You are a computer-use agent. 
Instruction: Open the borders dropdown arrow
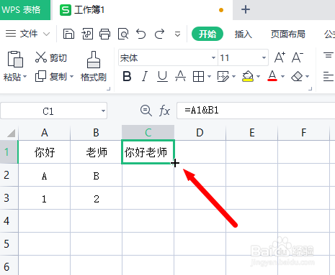[209, 77]
